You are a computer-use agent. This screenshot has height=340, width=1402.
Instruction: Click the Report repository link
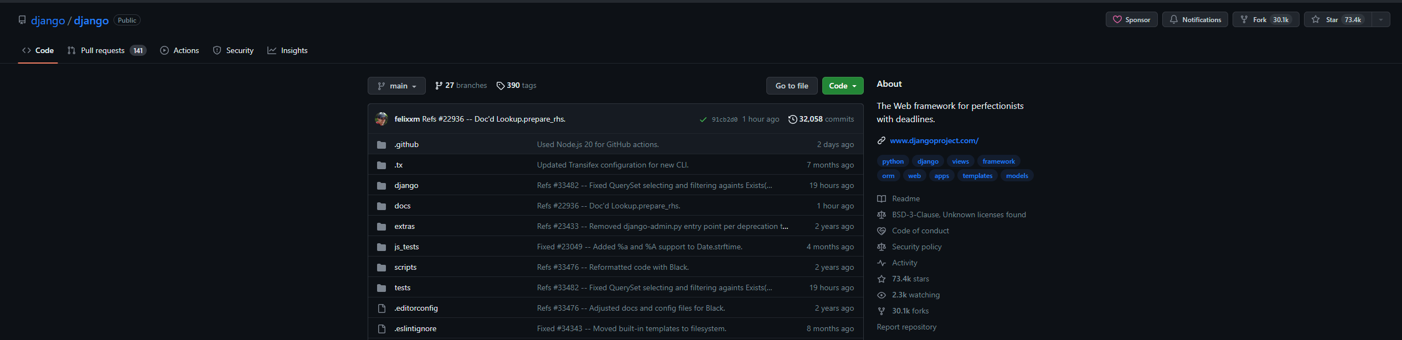pyautogui.click(x=906, y=327)
